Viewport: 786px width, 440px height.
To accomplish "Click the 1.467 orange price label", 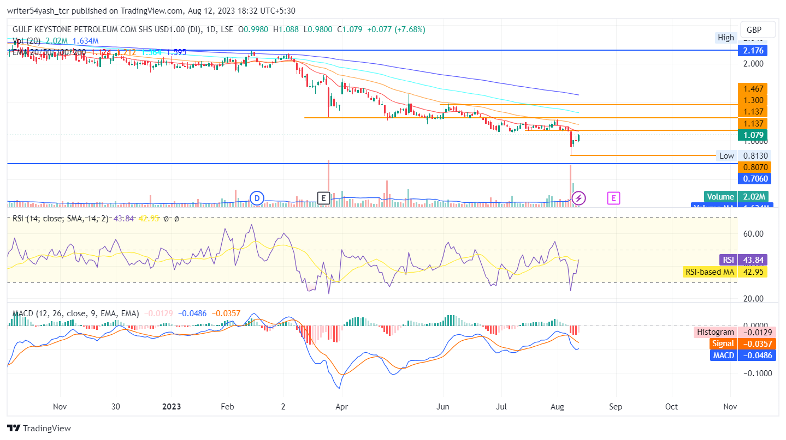I will (x=753, y=88).
